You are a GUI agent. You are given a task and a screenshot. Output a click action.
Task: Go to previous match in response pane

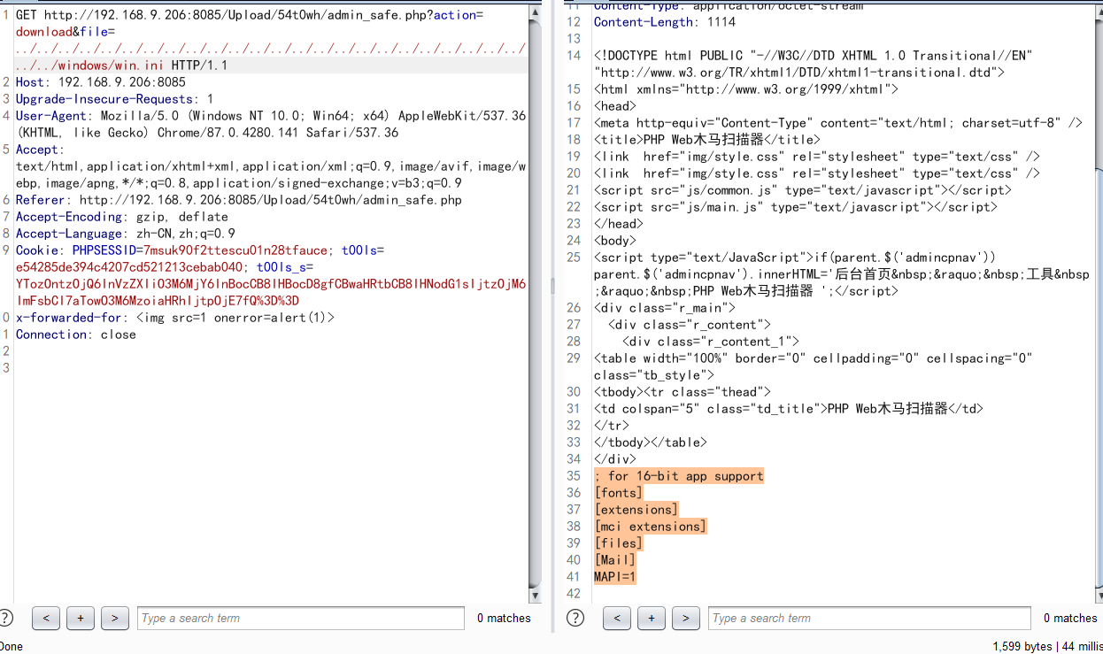(617, 618)
